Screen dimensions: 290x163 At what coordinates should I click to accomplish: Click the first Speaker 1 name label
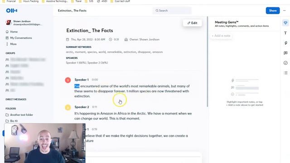click(x=82, y=80)
